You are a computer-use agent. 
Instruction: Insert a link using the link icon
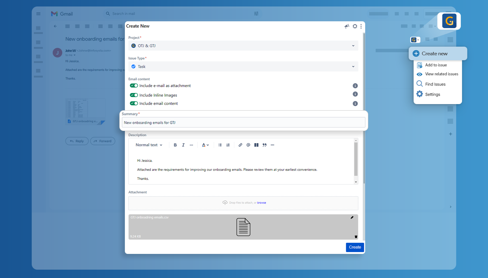[x=240, y=145]
